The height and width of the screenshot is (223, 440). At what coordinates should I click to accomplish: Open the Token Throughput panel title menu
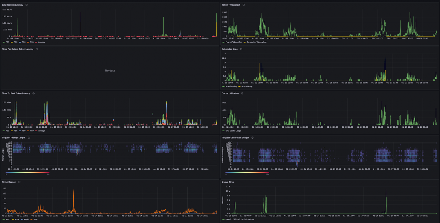(231, 5)
